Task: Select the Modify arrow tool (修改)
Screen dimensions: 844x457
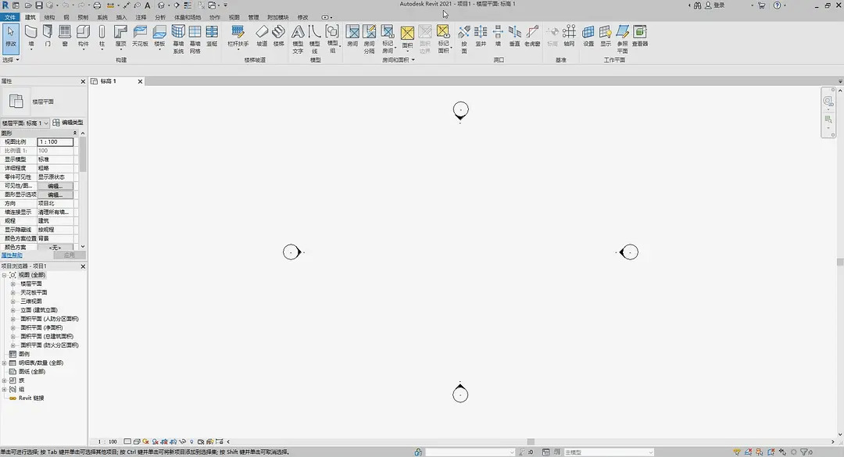Action: coord(12,35)
